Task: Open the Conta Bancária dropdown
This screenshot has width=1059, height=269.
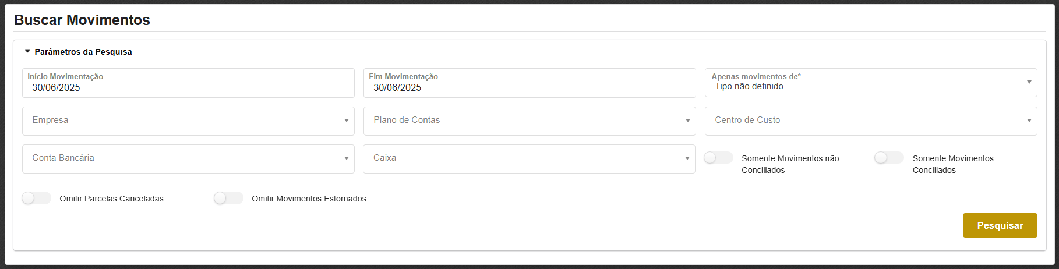Action: coord(188,158)
